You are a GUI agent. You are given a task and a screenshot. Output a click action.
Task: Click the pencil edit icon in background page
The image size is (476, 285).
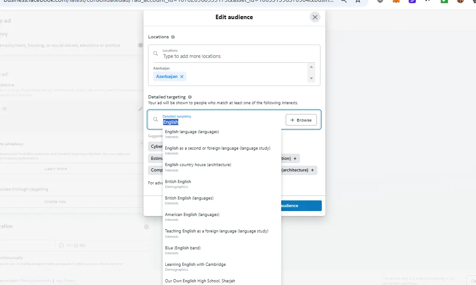tap(140, 109)
